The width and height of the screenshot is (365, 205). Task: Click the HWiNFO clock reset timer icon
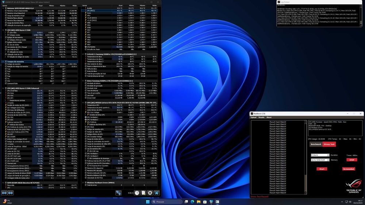[x=137, y=193]
